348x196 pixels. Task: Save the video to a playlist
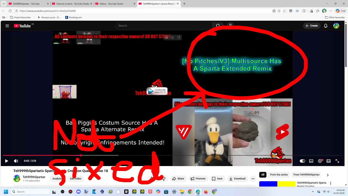click(x=217, y=179)
